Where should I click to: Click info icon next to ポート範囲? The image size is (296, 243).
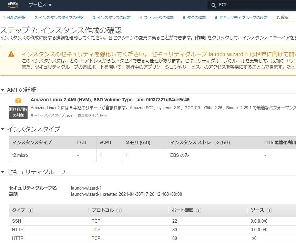[198, 210]
